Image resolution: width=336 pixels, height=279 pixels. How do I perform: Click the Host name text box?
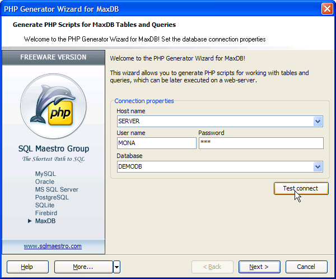[x=214, y=121]
